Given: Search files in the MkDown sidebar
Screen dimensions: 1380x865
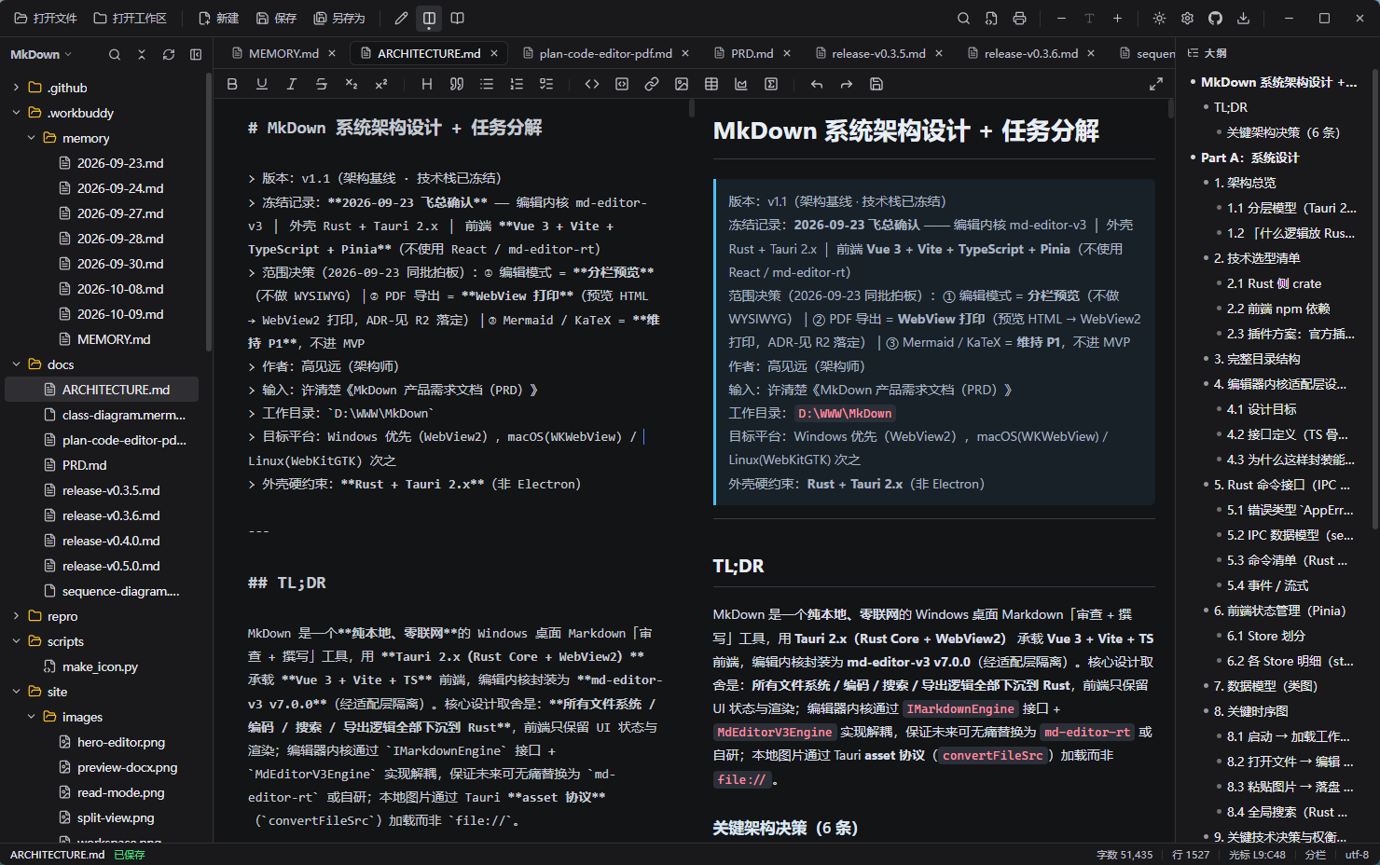Looking at the screenshot, I should 115,54.
